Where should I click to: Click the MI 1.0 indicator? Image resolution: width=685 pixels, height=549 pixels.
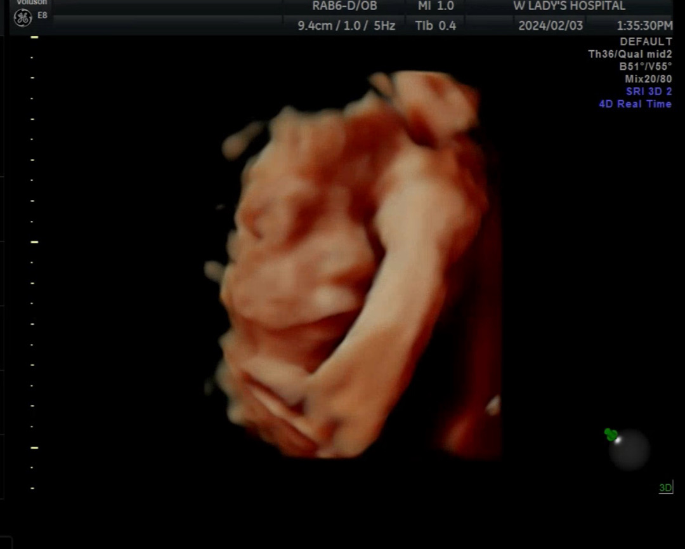click(x=436, y=6)
